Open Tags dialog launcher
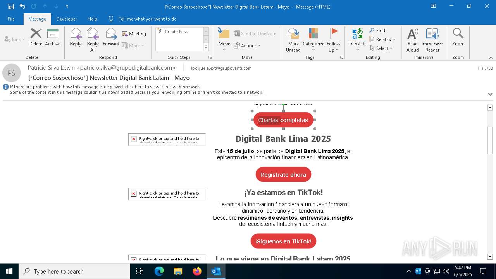The image size is (496, 279). pos(342,57)
